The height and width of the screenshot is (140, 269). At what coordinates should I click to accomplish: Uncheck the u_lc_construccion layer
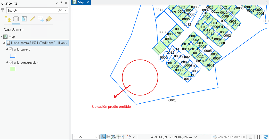pos(11,63)
